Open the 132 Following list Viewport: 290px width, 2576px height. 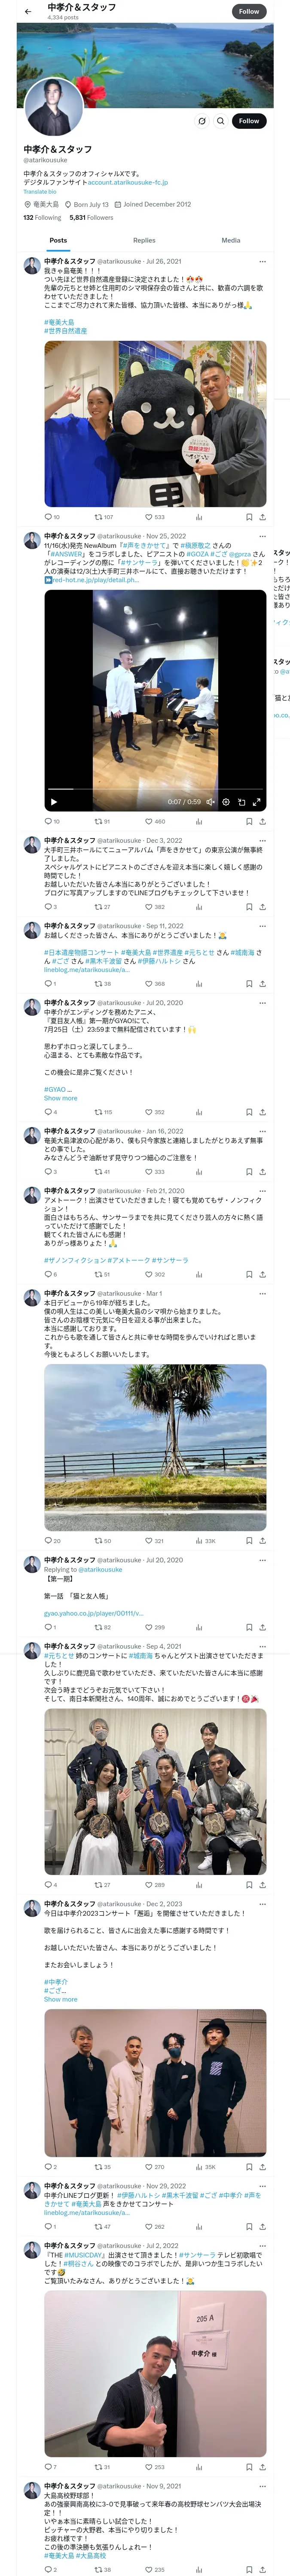42,217
